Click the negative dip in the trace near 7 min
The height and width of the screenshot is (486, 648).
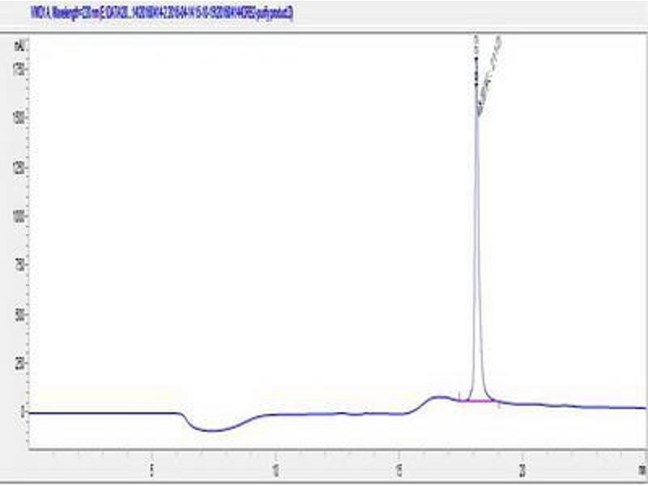(211, 430)
